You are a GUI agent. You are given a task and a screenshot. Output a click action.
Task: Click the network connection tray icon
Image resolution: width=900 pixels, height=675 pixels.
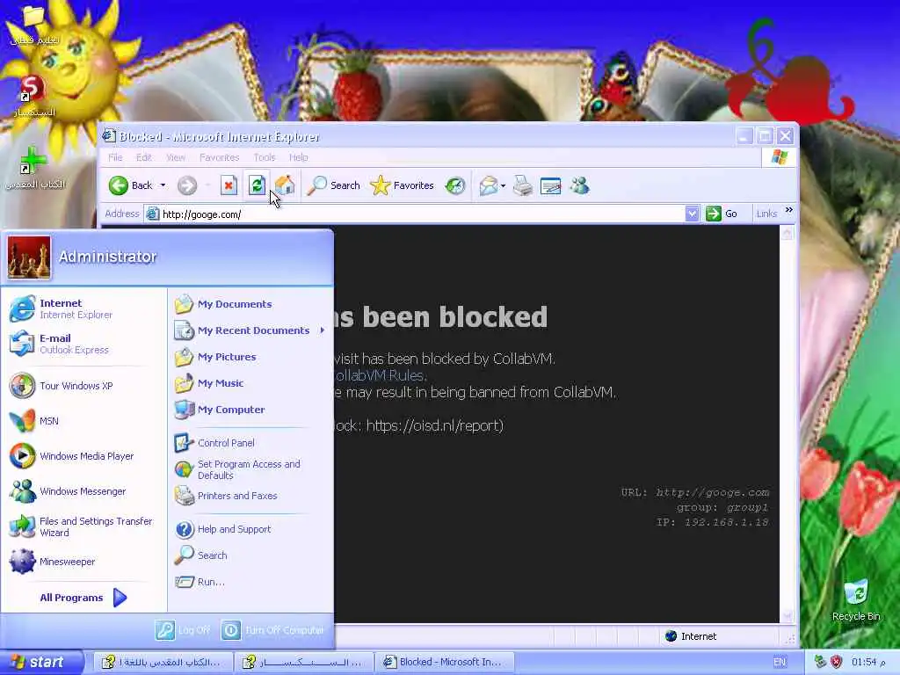click(820, 662)
